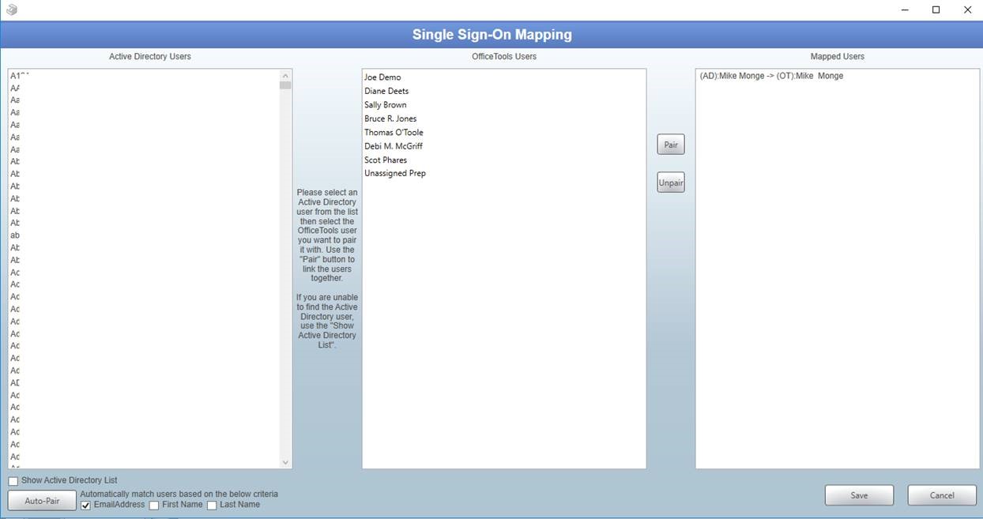Close the Single Sign-On Mapping window
The image size is (983, 519).
[968, 9]
